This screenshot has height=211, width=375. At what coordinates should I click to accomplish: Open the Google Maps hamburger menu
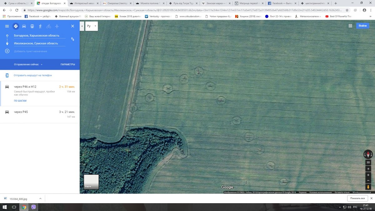(7, 26)
